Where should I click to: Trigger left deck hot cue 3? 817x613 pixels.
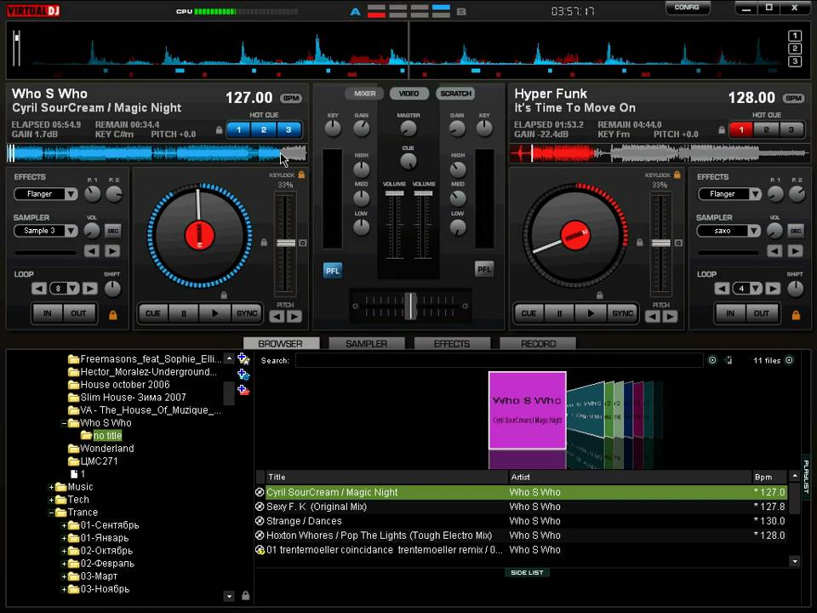tap(289, 129)
